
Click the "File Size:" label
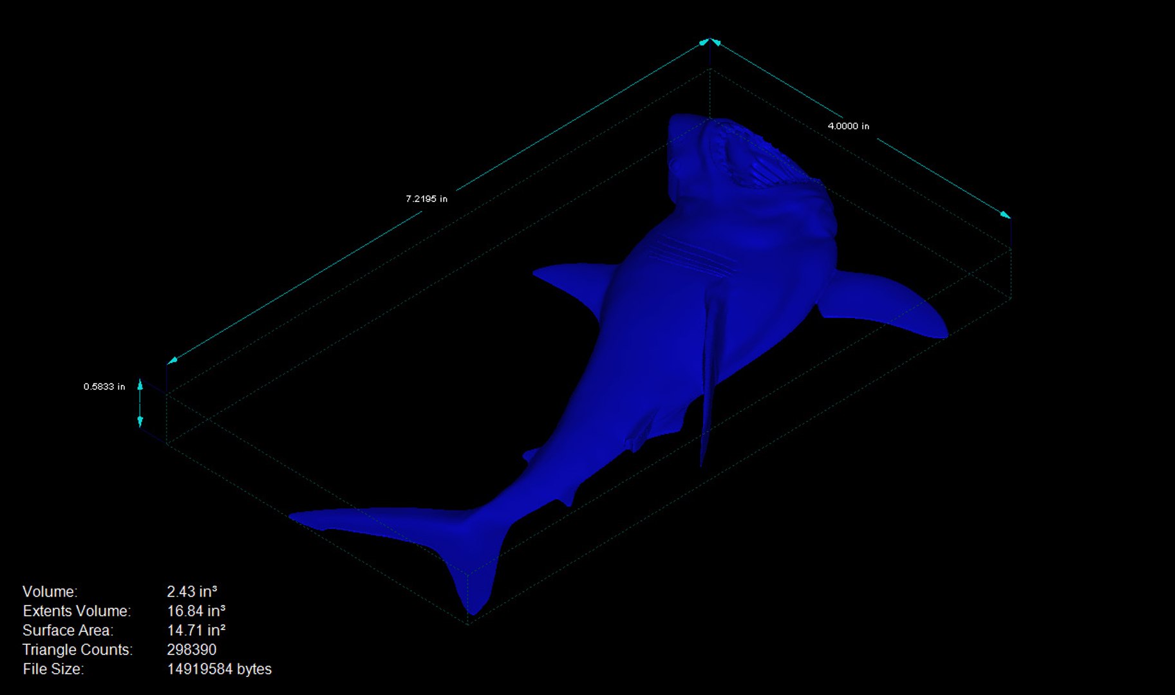click(x=53, y=669)
